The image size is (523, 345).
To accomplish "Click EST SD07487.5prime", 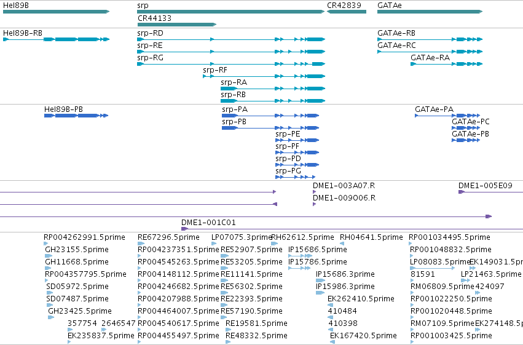I will [x=50, y=305].
